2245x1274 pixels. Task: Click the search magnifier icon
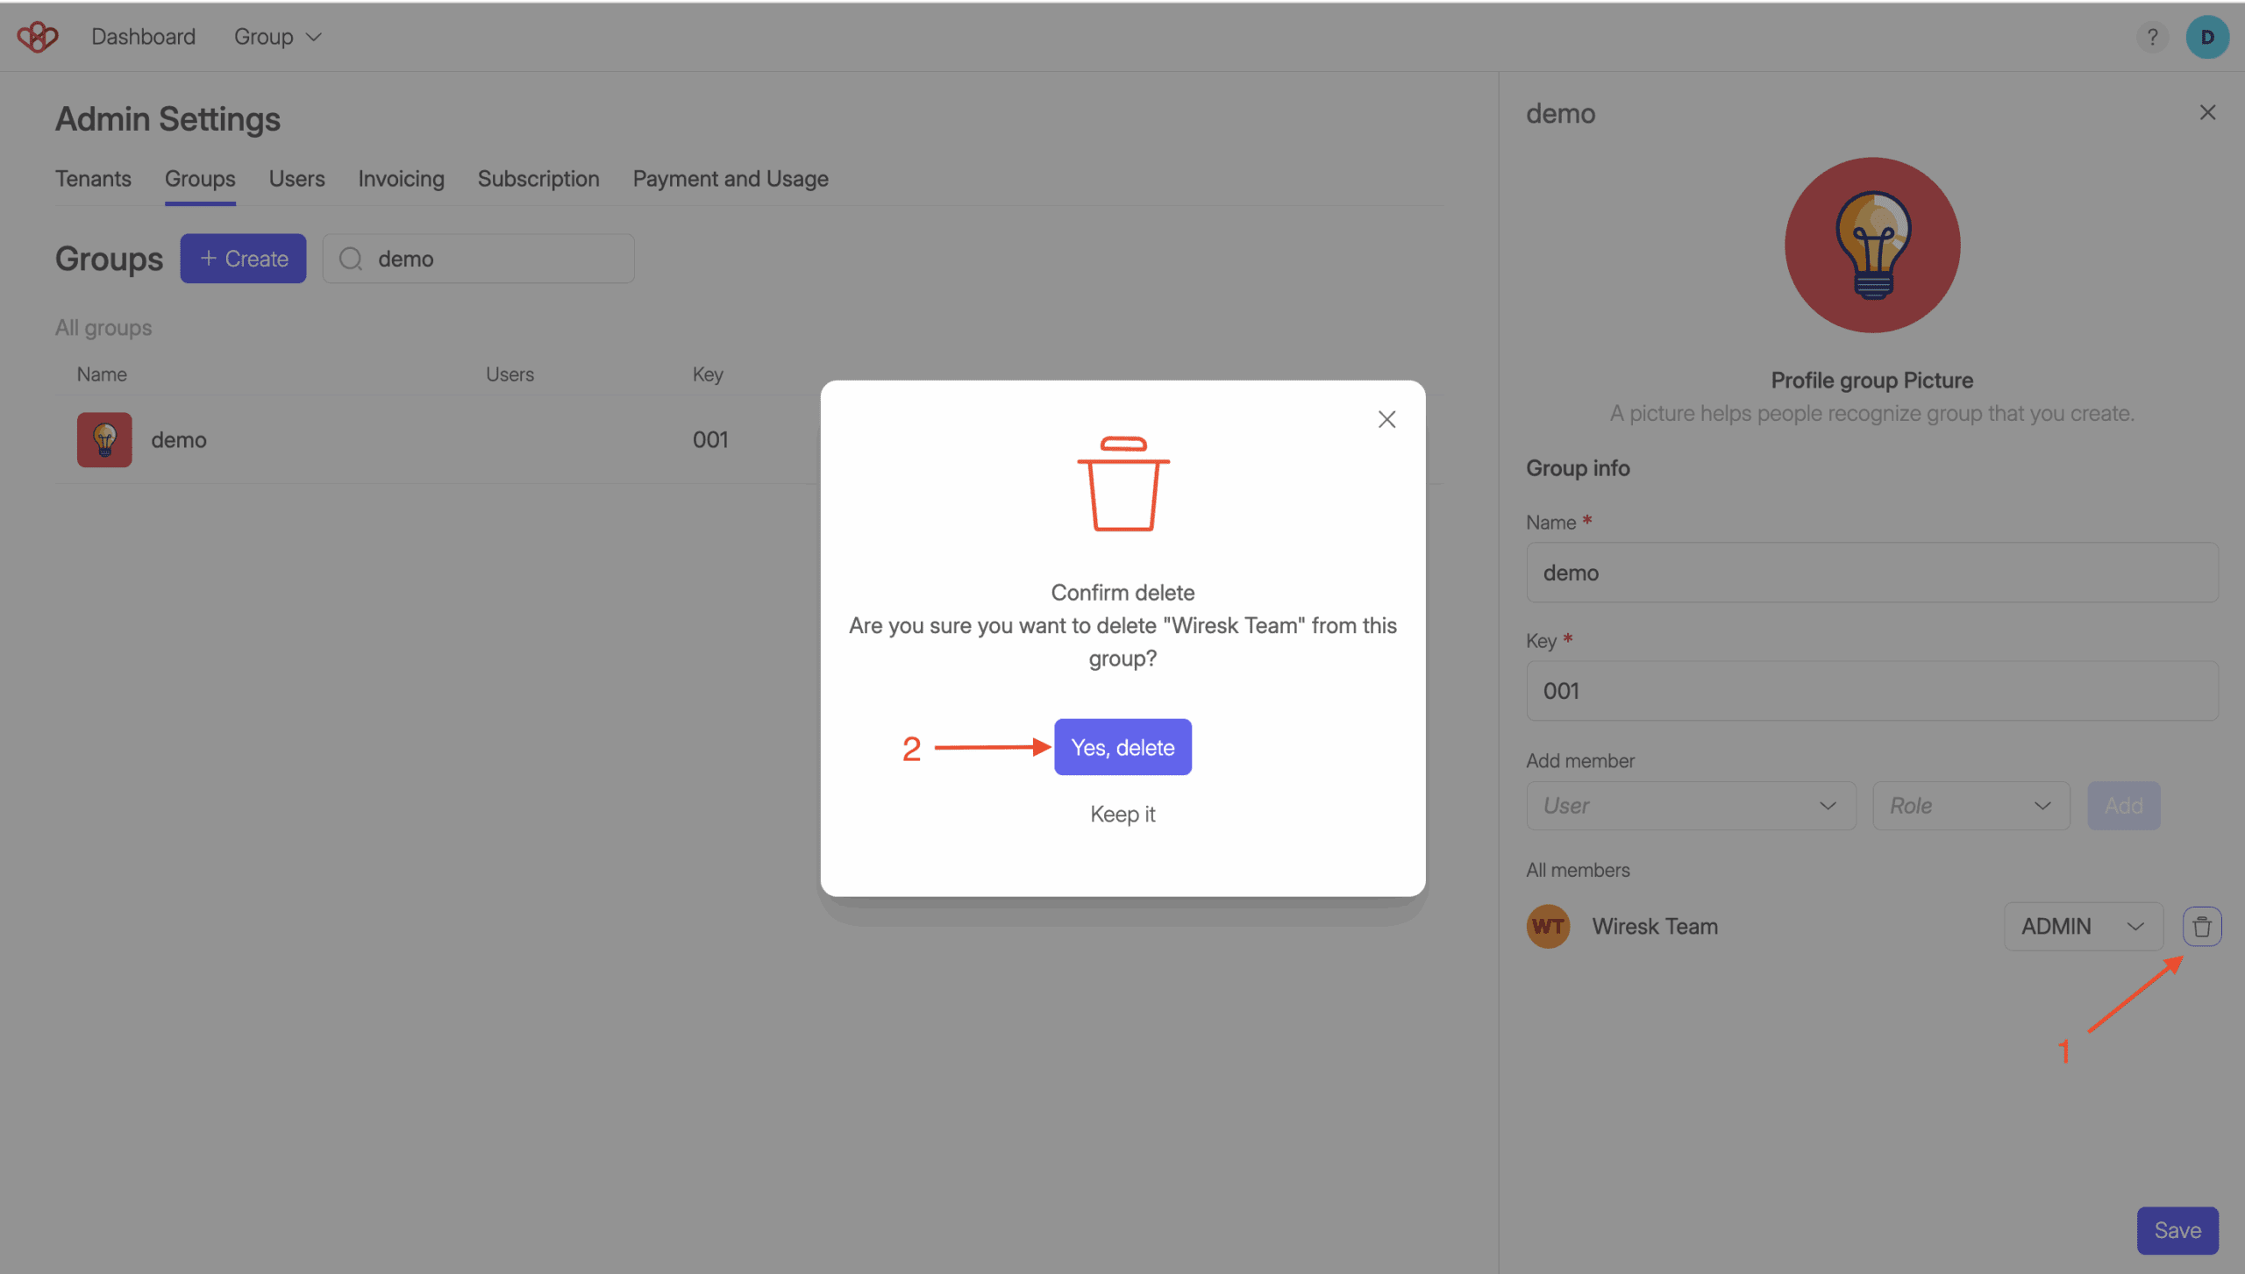[x=351, y=259]
